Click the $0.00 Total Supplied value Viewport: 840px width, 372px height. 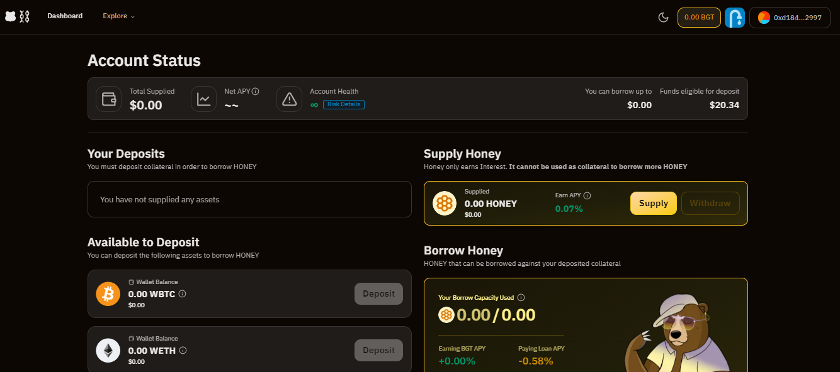point(146,105)
